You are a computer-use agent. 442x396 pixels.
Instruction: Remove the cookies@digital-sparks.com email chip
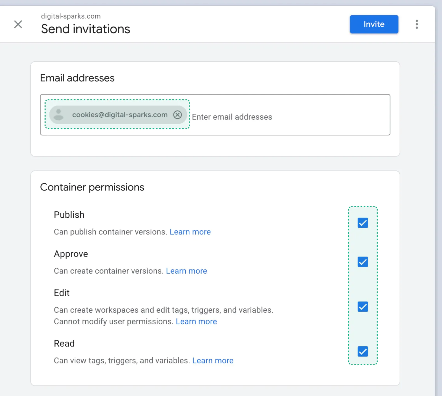click(x=177, y=115)
